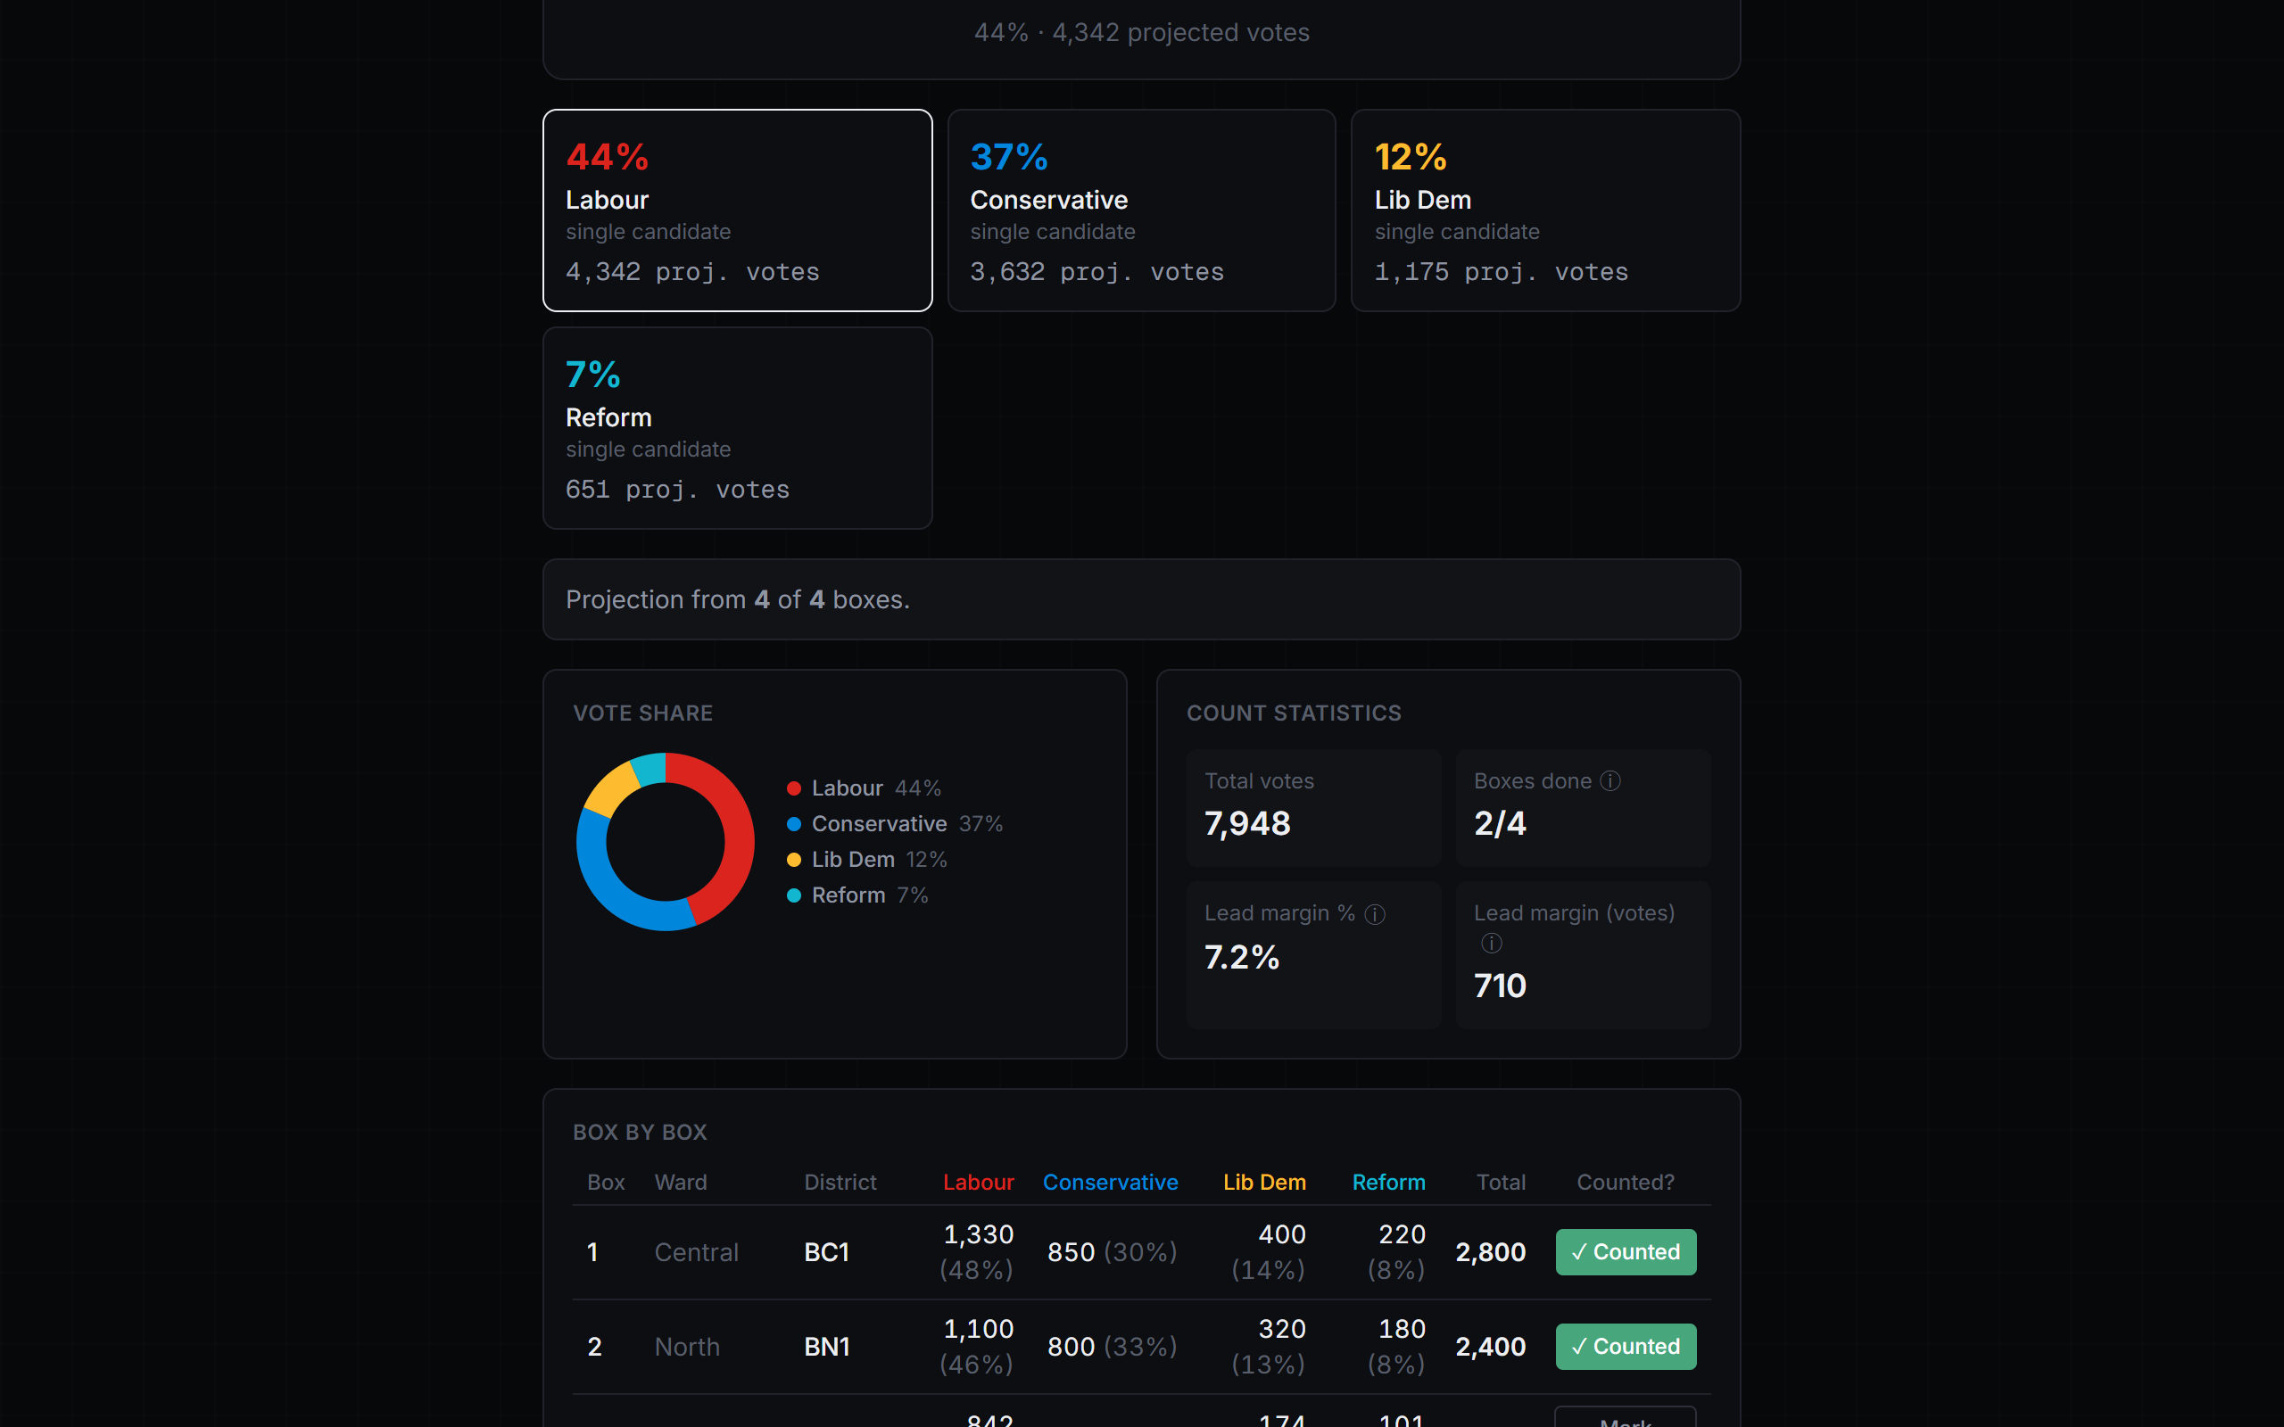Click Reform count 220 (8%)
Image resolution: width=2284 pixels, height=1427 pixels.
click(1397, 1251)
